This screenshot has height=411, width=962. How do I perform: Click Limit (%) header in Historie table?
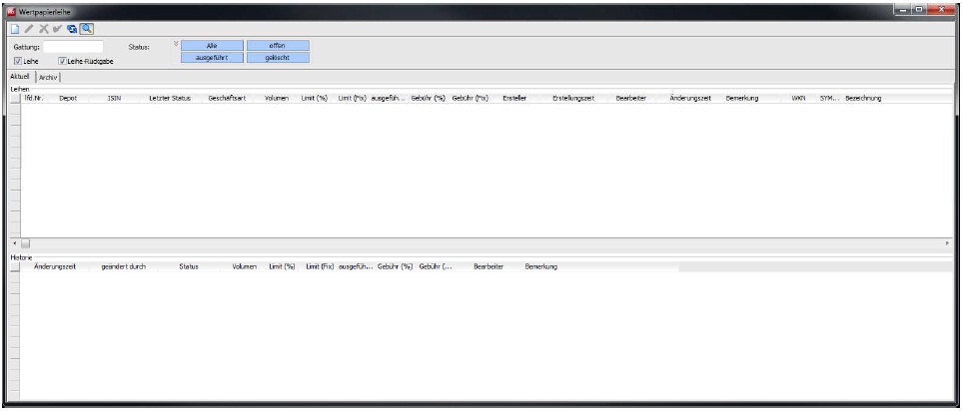click(x=283, y=267)
